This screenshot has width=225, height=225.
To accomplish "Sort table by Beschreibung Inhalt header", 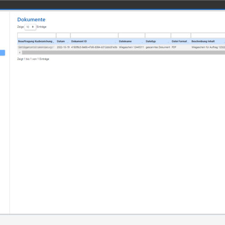I will tap(208, 41).
